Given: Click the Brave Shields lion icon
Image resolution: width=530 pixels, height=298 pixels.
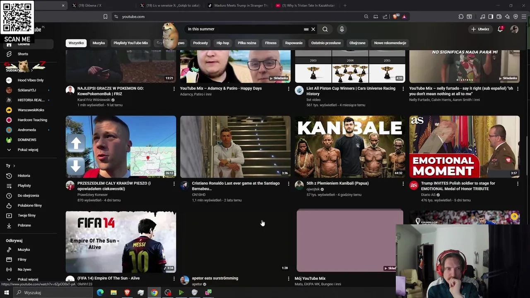Looking at the screenshot, I should (x=395, y=17).
